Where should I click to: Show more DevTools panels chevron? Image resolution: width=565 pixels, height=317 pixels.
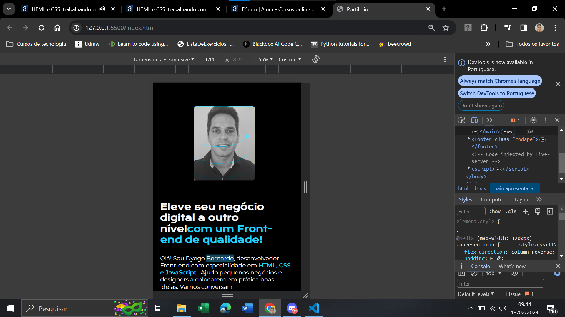point(489,120)
